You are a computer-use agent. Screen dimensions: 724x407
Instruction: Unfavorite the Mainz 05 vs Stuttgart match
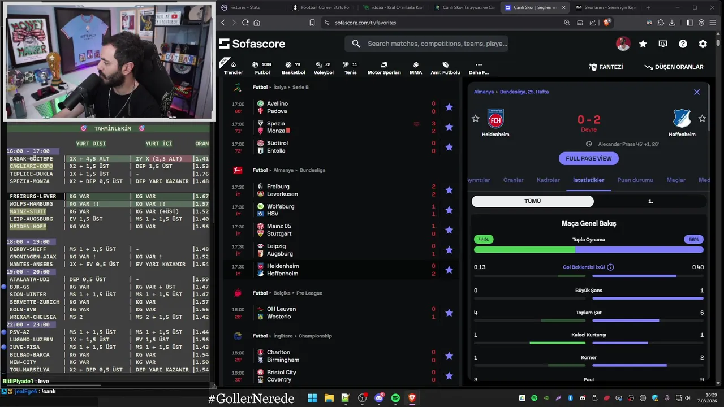[x=449, y=230]
